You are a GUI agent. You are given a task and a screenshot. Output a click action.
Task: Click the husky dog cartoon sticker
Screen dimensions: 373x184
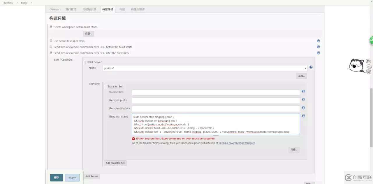click(x=356, y=65)
